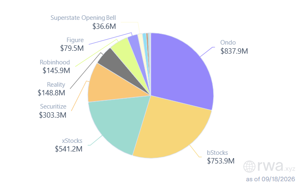The width and height of the screenshot is (303, 187).
Task: Select the $145.9M value
Action: click(x=56, y=71)
